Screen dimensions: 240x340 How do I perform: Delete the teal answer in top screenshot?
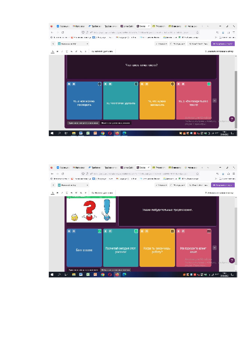click(105, 84)
